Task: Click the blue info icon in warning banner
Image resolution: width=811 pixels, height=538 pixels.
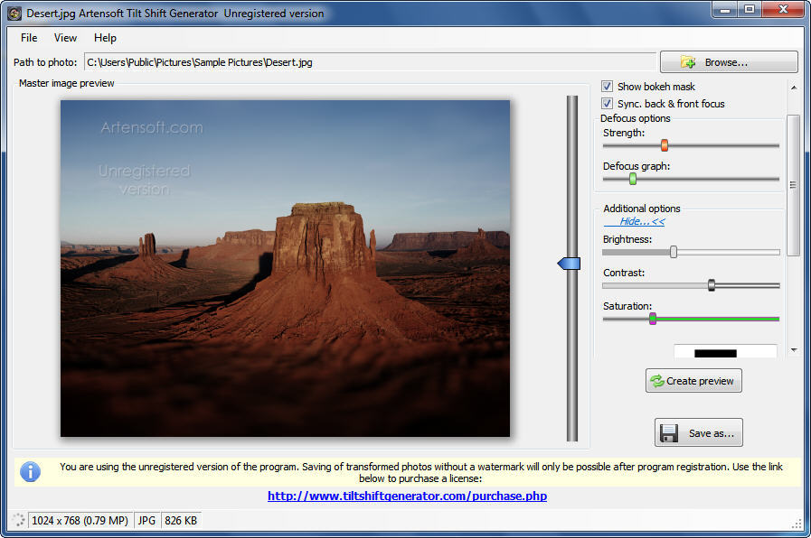Action: pos(28,471)
